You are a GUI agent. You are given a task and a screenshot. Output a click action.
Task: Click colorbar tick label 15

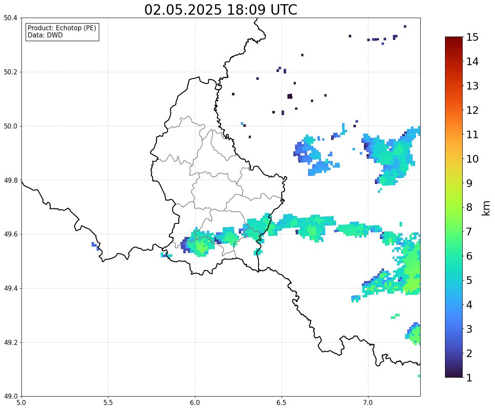472,37
